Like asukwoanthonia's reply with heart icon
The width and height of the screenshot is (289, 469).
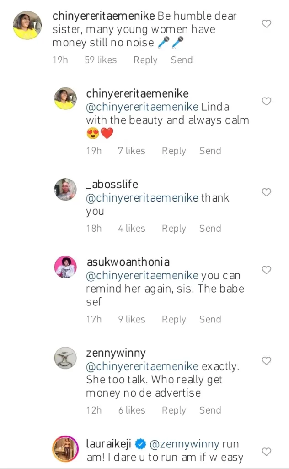point(266,270)
